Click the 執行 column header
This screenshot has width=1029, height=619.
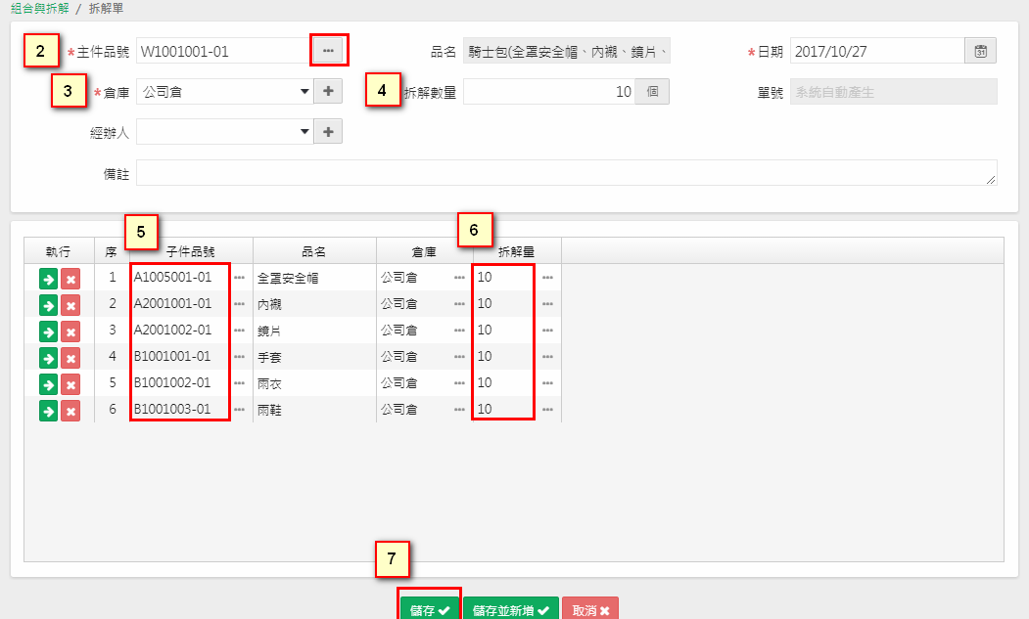tap(59, 251)
